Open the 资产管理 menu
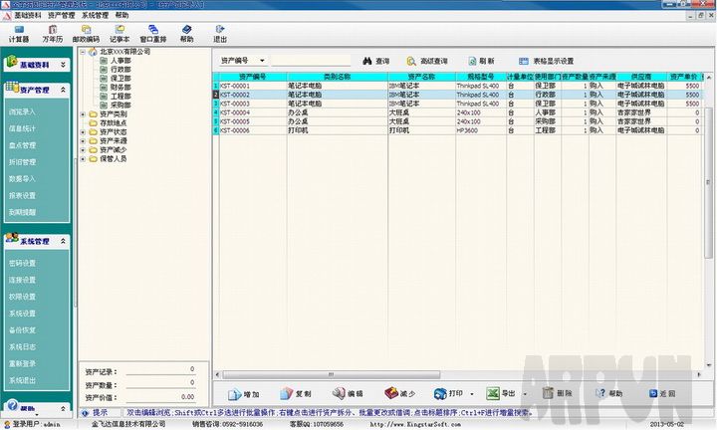Viewport: 717px width, 430px height. pyautogui.click(x=62, y=16)
